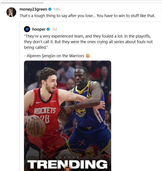The height and width of the screenshot is (171, 162).
Task: Open the quoted Şengün quote text
Action: coord(88,42)
